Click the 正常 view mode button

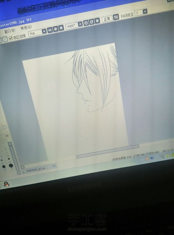click(x=107, y=19)
